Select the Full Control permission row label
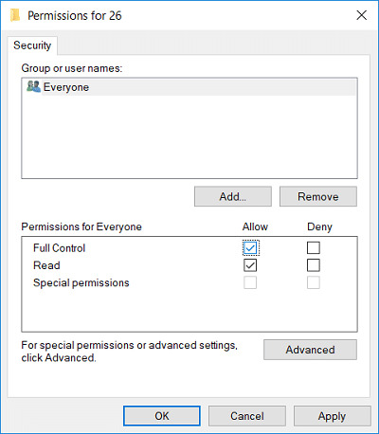 (x=60, y=248)
